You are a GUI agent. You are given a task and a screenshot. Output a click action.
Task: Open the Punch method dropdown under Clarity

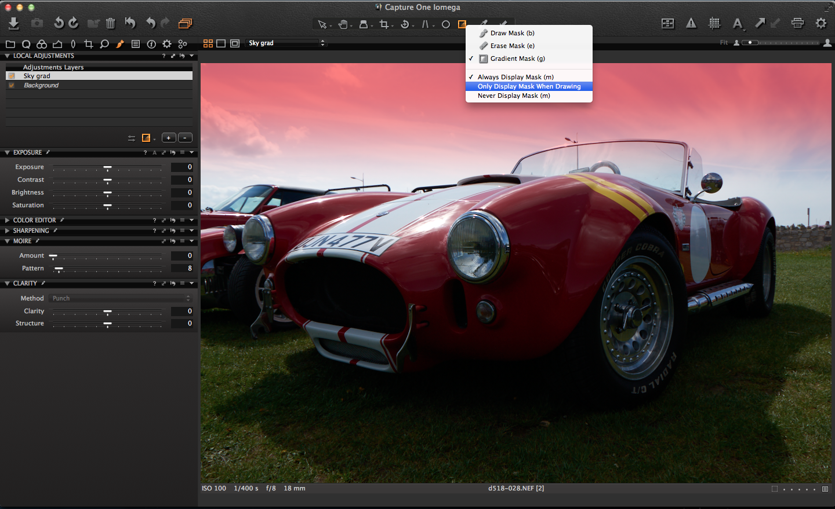120,298
